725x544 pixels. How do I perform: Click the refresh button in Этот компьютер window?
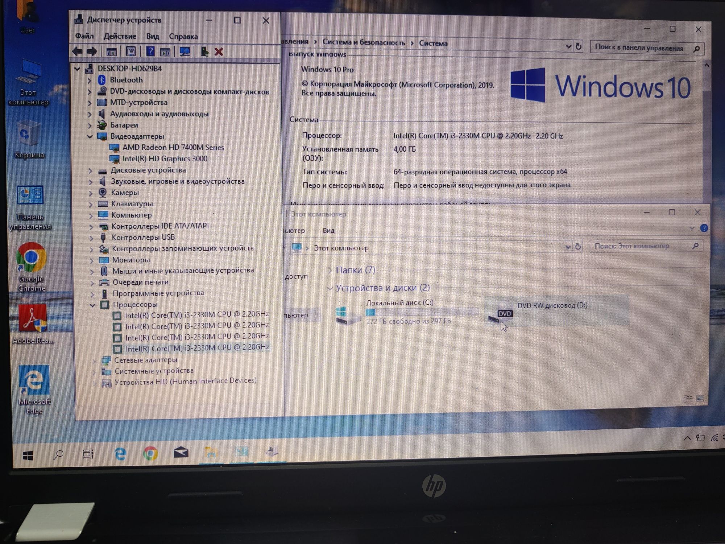(578, 247)
